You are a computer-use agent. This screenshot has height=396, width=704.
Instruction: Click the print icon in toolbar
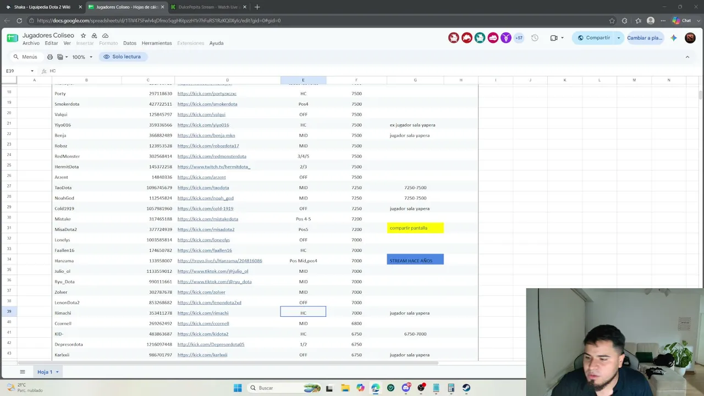point(50,57)
